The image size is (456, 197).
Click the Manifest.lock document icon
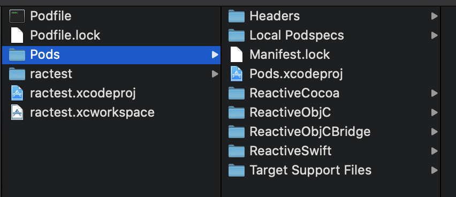pos(237,55)
